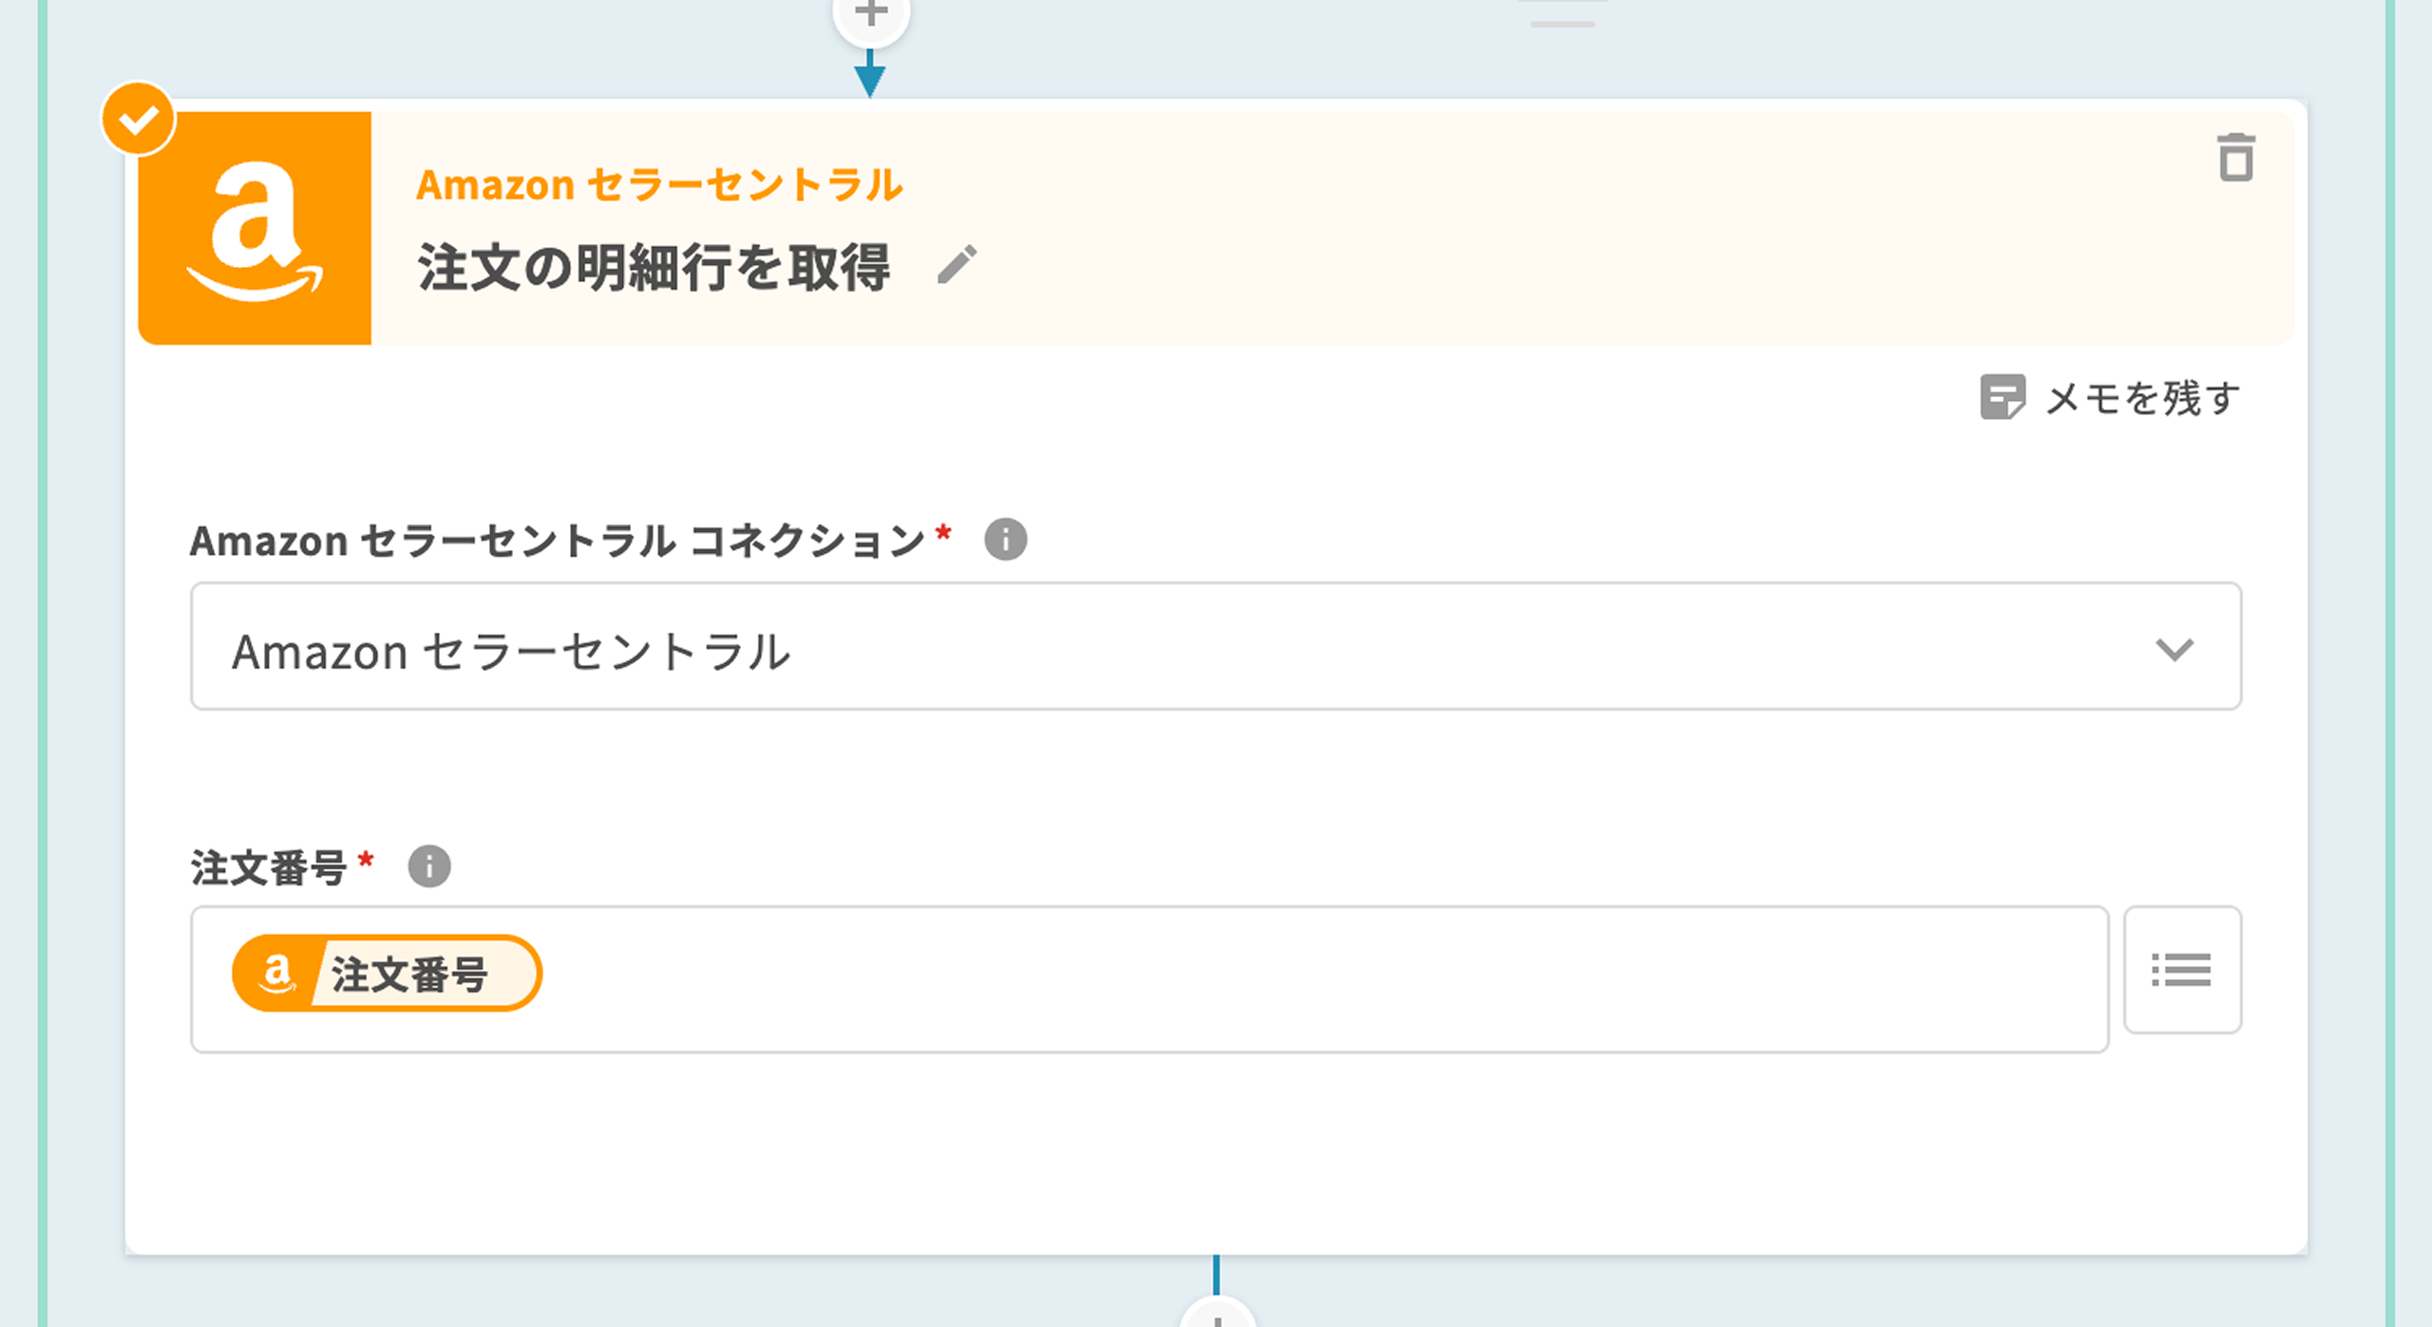Viewport: 2432px width, 1327px height.
Task: Click the orange Amazon セラーセントラル header text
Action: [659, 185]
